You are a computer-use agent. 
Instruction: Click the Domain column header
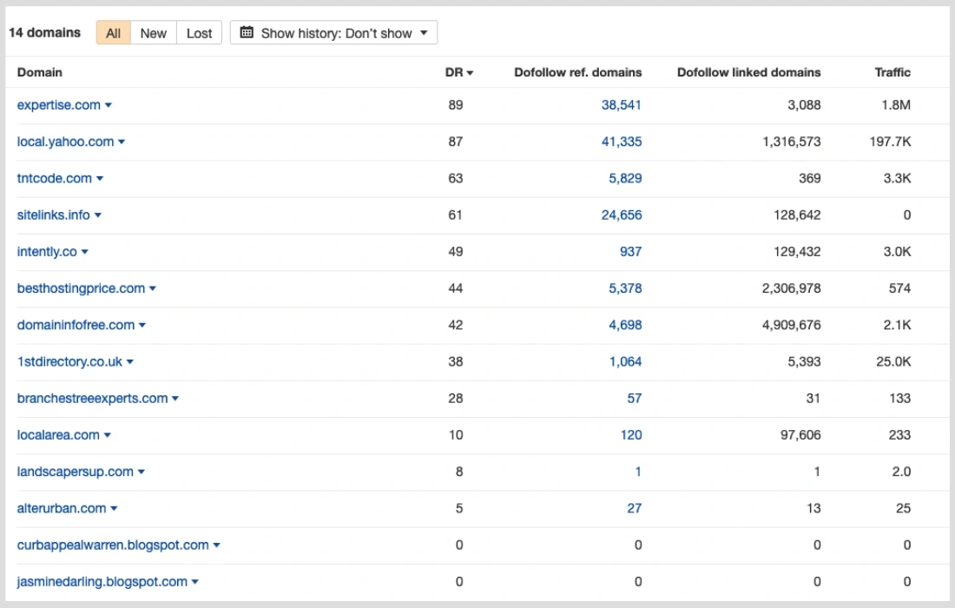coord(40,72)
